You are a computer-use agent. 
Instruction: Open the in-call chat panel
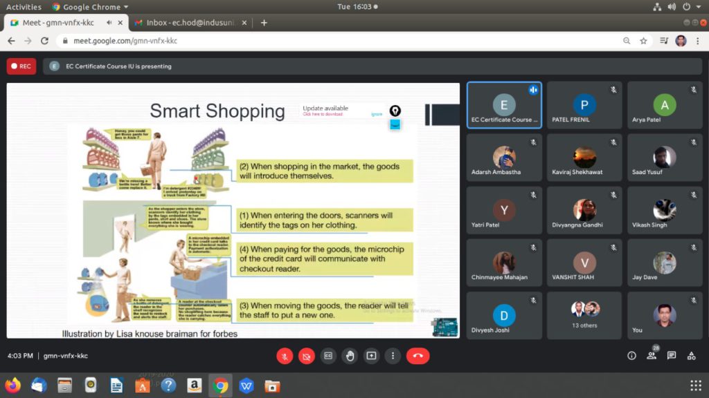(671, 356)
